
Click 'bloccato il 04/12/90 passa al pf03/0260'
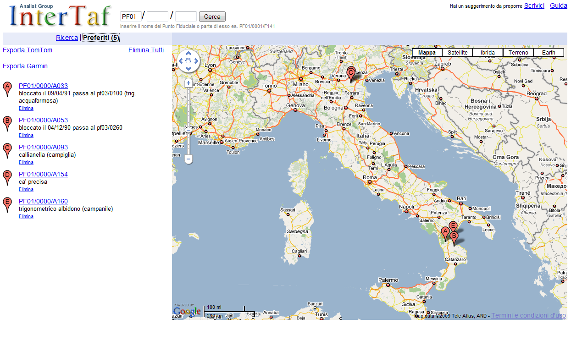click(x=71, y=128)
